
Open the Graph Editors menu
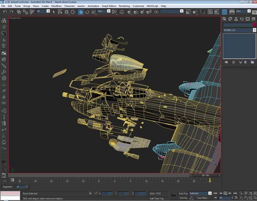tap(109, 6)
